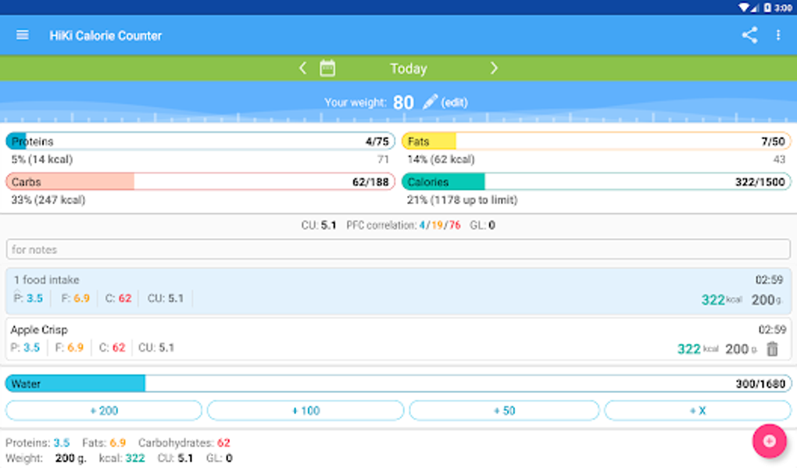797x468 pixels.
Task: Click the Calories progress bar
Action: pyautogui.click(x=597, y=181)
